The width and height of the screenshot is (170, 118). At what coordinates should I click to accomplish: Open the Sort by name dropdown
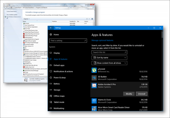(109, 58)
